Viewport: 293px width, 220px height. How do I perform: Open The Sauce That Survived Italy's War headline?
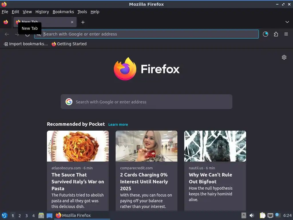pyautogui.click(x=78, y=182)
